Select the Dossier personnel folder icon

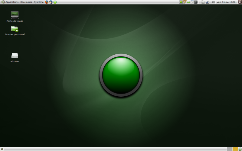click(x=15, y=31)
